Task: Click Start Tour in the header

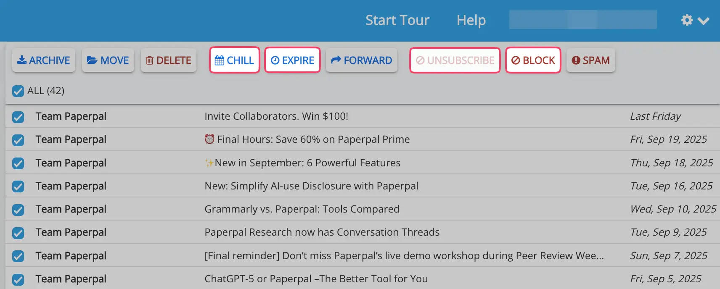Action: (x=397, y=20)
